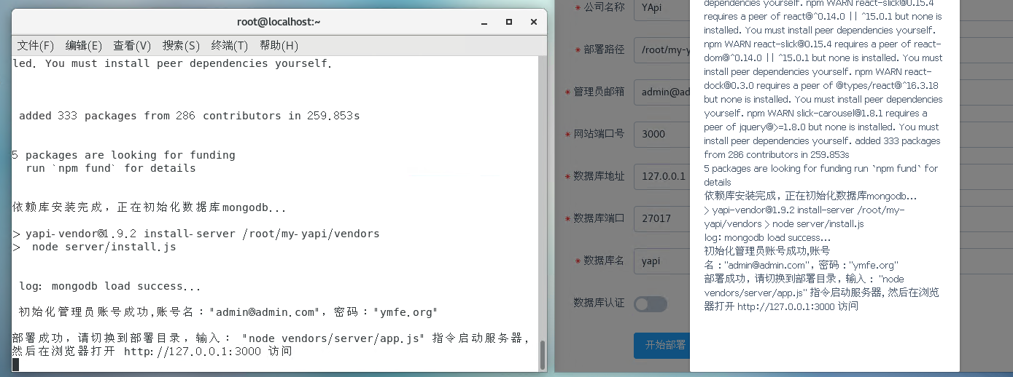Toggle the 数据库认证 switch

coord(651,303)
